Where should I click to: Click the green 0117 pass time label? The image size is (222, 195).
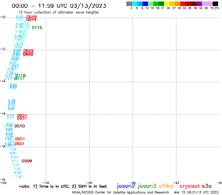point(19,79)
